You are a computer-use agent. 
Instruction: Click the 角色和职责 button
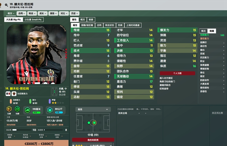point(93,140)
